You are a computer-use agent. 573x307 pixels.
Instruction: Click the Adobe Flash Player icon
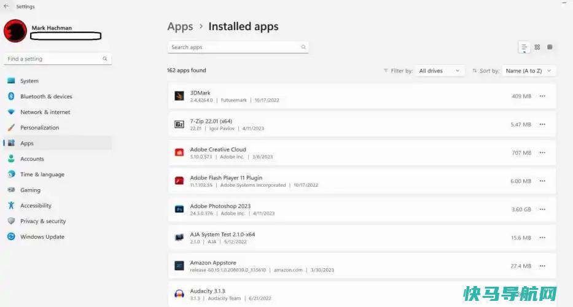(179, 181)
